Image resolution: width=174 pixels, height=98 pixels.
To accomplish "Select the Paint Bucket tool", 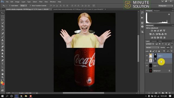I will tap(2, 50).
